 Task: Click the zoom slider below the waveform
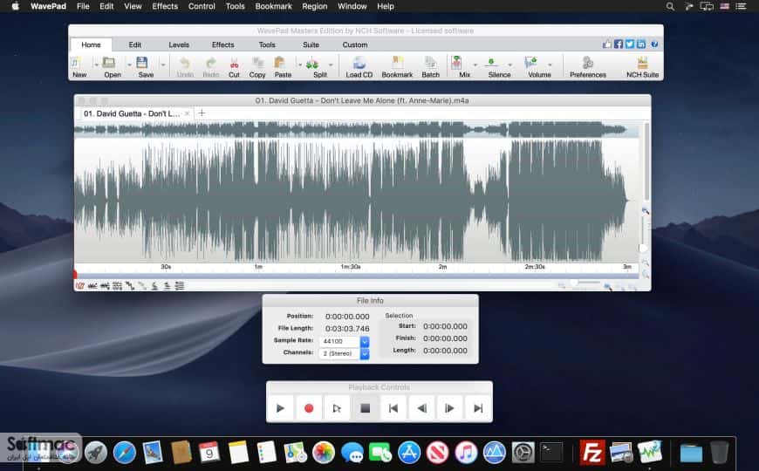[x=584, y=283]
